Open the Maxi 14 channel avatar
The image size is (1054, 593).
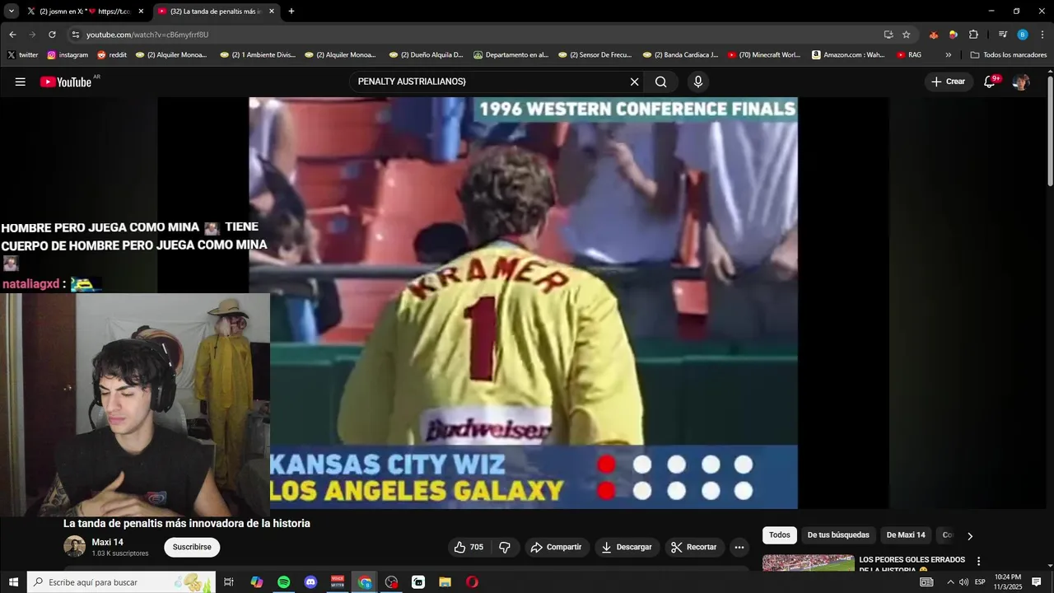point(75,546)
